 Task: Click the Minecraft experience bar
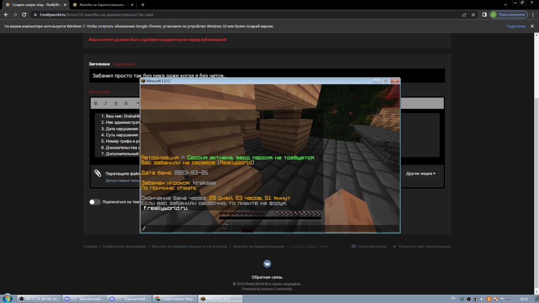coord(270,217)
